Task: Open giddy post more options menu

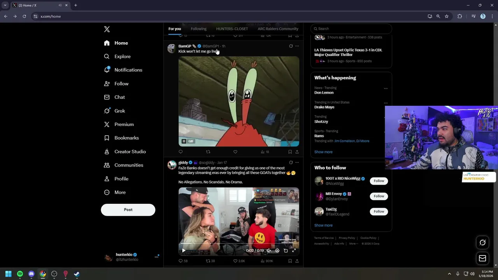Action: 297,163
